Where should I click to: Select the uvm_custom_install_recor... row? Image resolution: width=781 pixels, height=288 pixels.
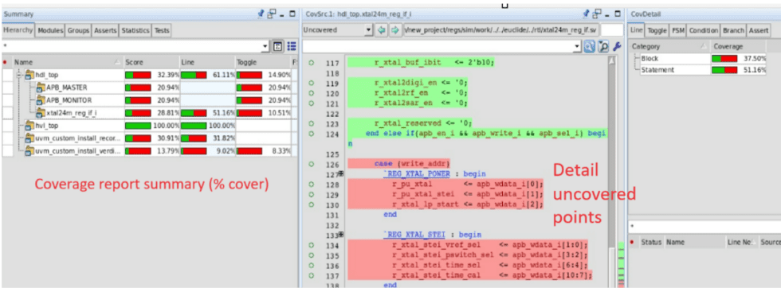(150, 138)
